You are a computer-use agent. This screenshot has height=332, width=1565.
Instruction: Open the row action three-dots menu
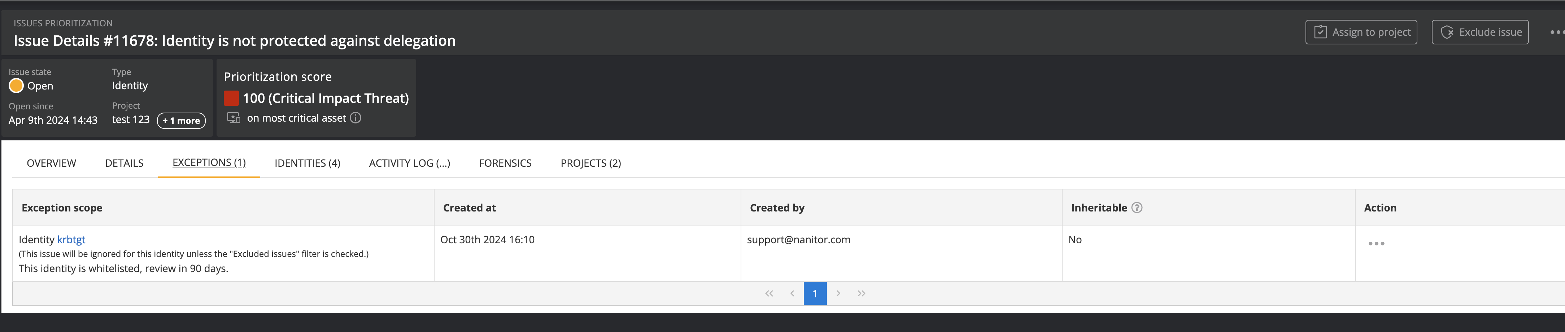1376,243
